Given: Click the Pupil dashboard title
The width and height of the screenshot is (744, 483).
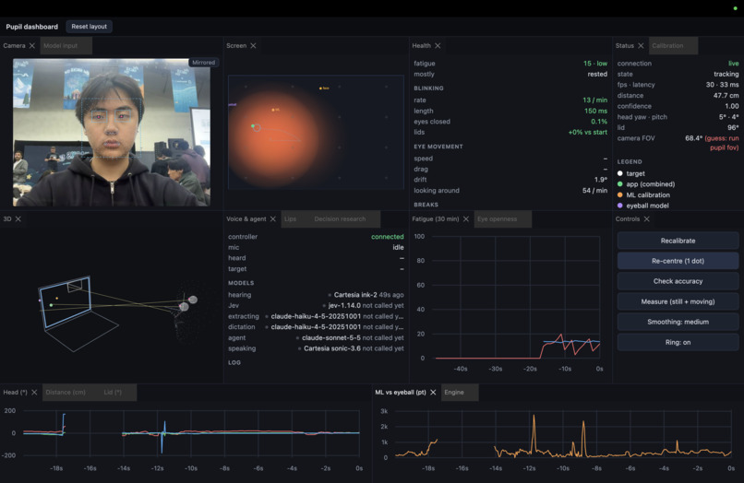Looking at the screenshot, I should (x=31, y=27).
